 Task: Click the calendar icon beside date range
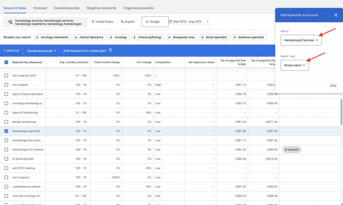[x=170, y=22]
